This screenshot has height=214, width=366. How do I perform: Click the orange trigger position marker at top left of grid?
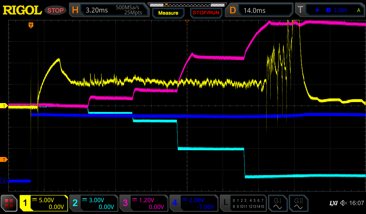point(31,25)
